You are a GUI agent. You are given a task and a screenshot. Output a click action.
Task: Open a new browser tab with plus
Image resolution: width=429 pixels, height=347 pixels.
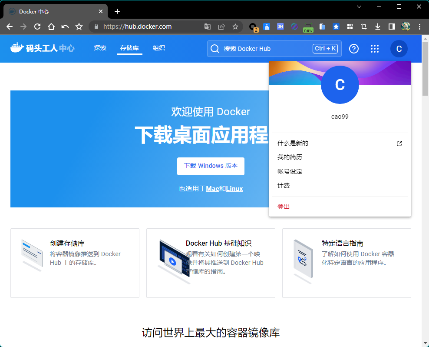(x=117, y=11)
